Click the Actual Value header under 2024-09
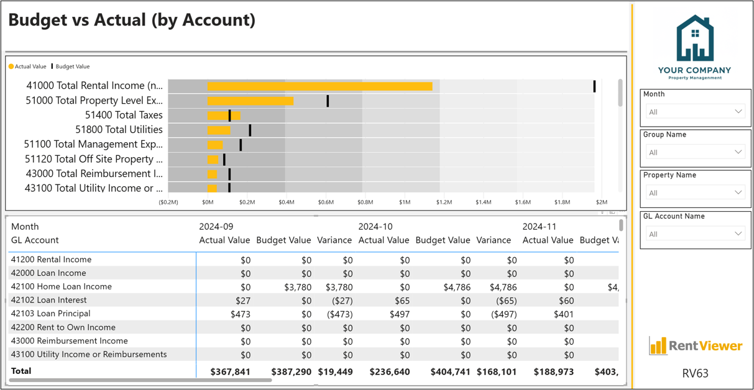The width and height of the screenshot is (754, 390). (224, 240)
